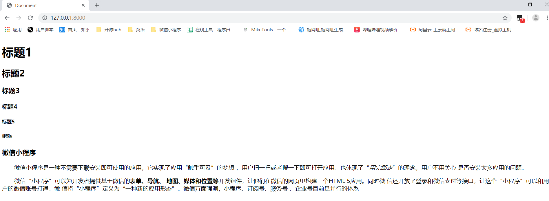This screenshot has height=201, width=549.
Task: Open the Chrome three-dot menu
Action: pos(547,18)
